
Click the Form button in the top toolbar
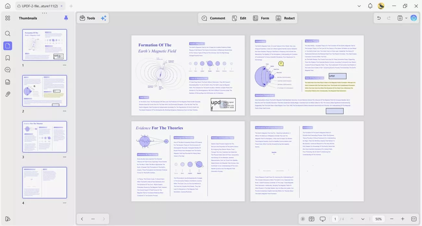pyautogui.click(x=261, y=18)
